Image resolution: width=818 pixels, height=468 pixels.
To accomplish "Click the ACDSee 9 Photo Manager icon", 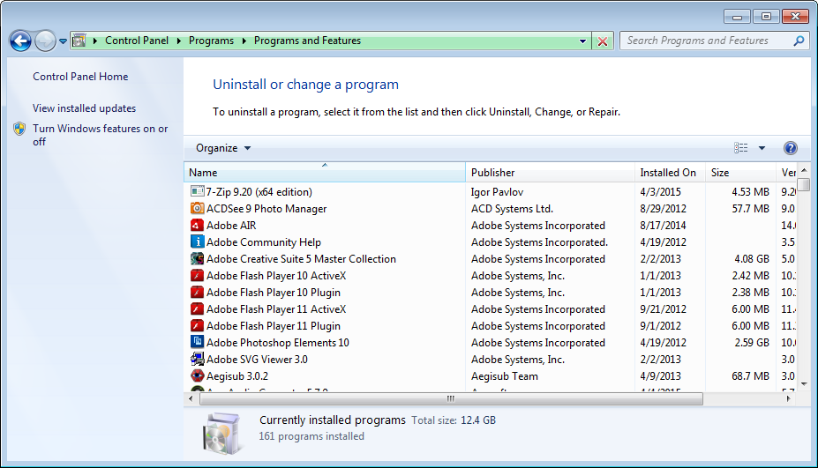I will (197, 209).
